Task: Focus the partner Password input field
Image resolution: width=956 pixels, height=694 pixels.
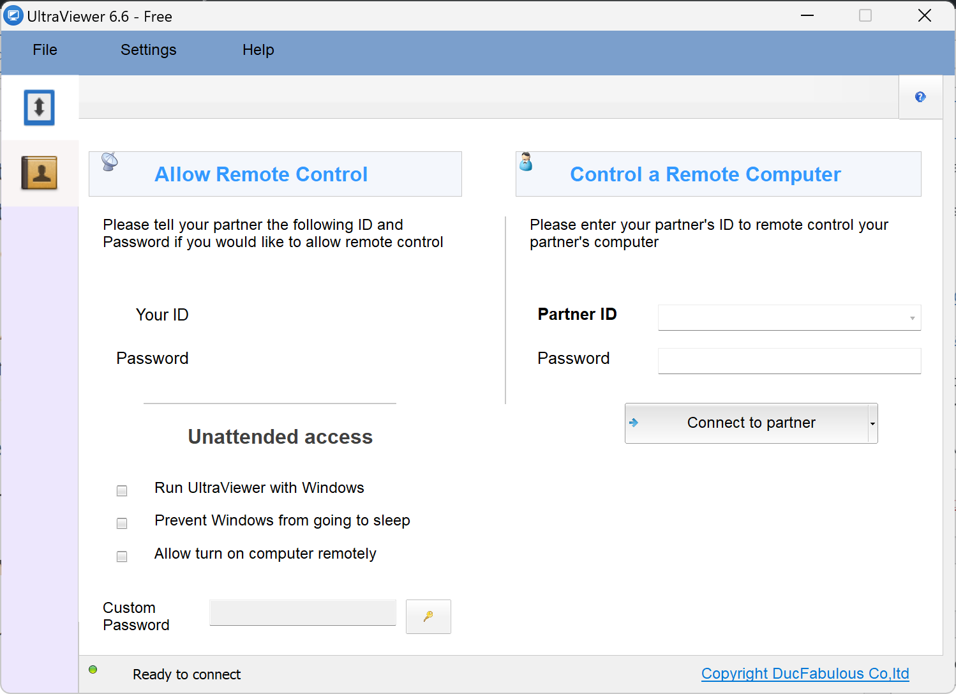Action: pos(789,361)
